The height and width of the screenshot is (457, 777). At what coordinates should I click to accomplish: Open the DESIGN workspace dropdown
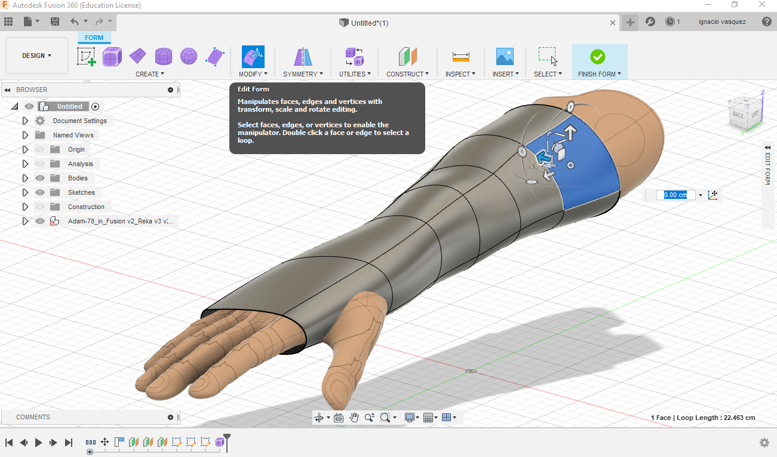click(37, 56)
